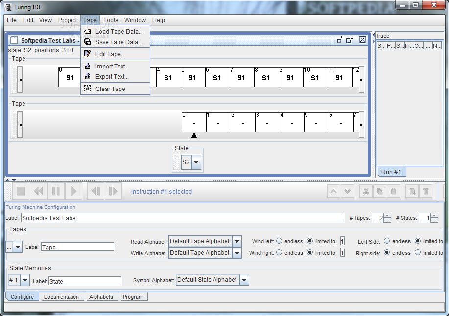The width and height of the screenshot is (449, 316).
Task: Increase the # States spinner value
Action: 434,215
